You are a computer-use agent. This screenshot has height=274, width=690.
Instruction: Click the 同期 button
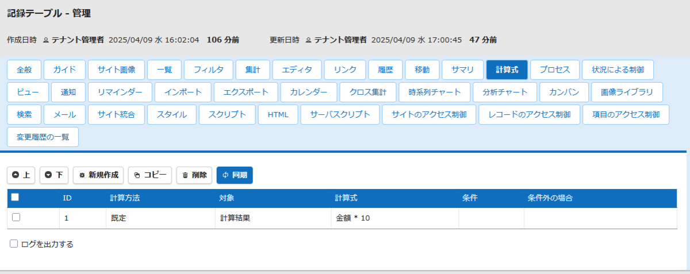coord(235,175)
